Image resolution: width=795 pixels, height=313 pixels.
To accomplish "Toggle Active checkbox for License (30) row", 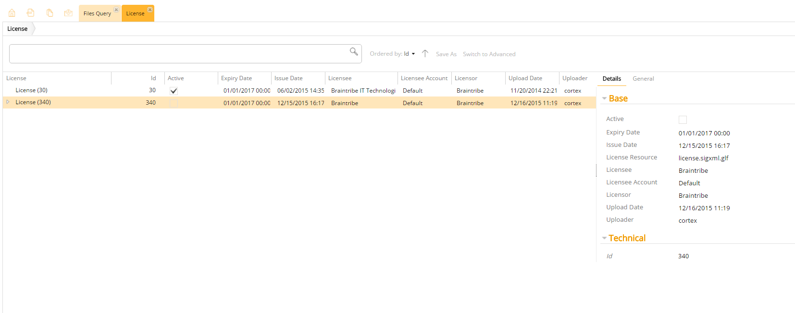I will click(x=174, y=91).
